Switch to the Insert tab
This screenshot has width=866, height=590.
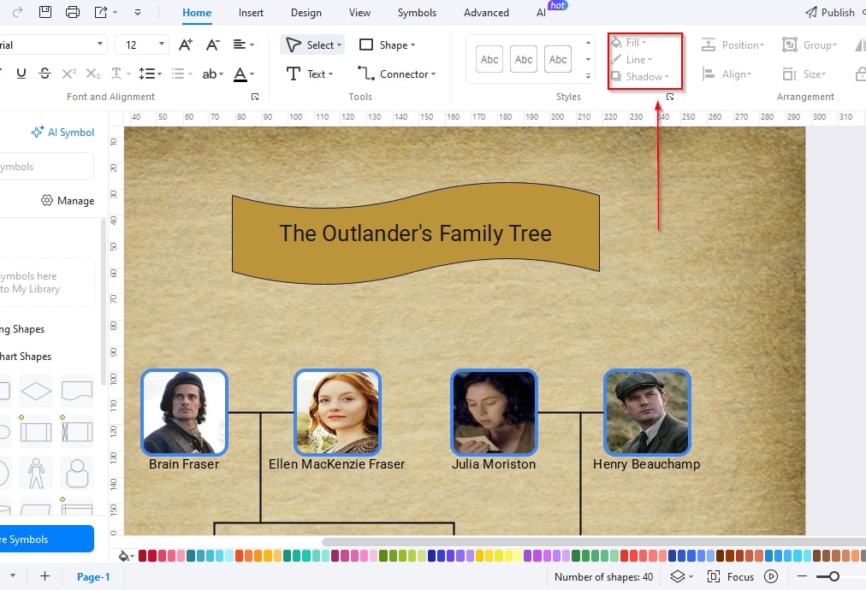[x=251, y=12]
